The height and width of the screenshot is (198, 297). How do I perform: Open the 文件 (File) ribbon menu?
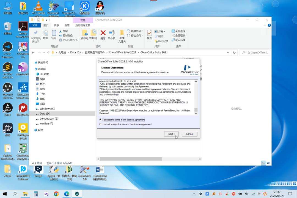[35, 25]
